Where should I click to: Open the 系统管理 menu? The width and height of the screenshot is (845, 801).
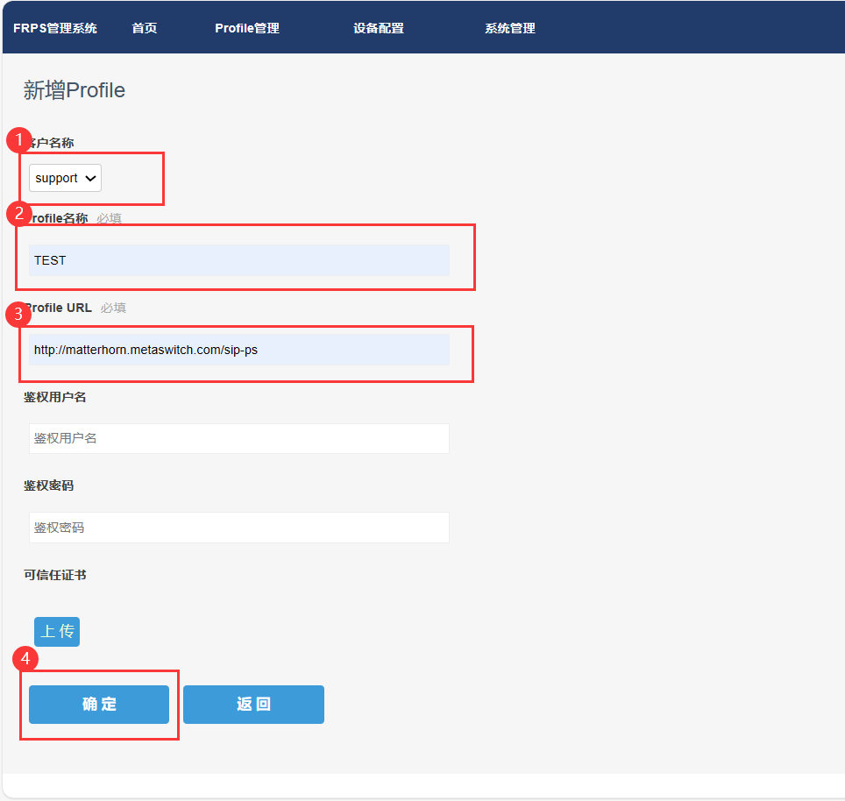510,28
